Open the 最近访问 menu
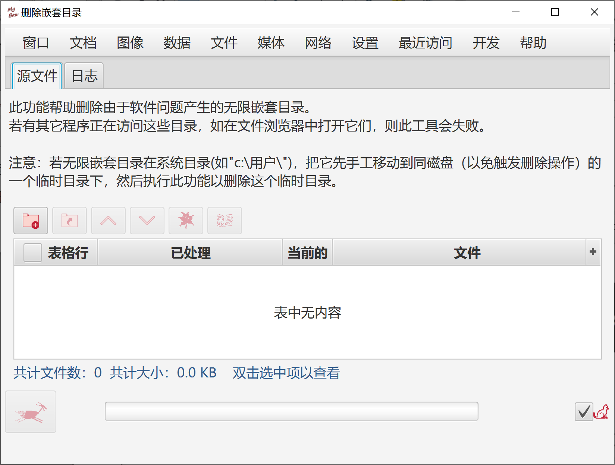 (x=425, y=43)
